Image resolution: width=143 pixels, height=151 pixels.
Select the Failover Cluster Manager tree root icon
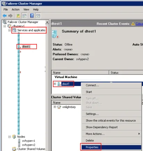(x=5, y=22)
